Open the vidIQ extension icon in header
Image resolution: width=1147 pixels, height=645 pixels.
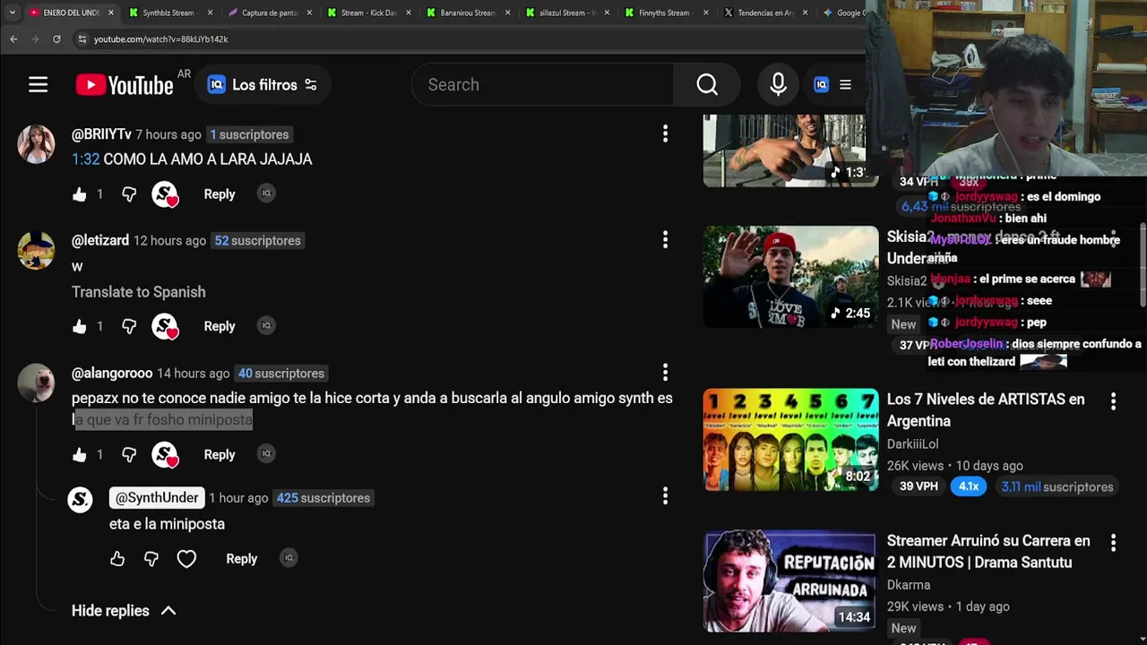click(x=821, y=84)
